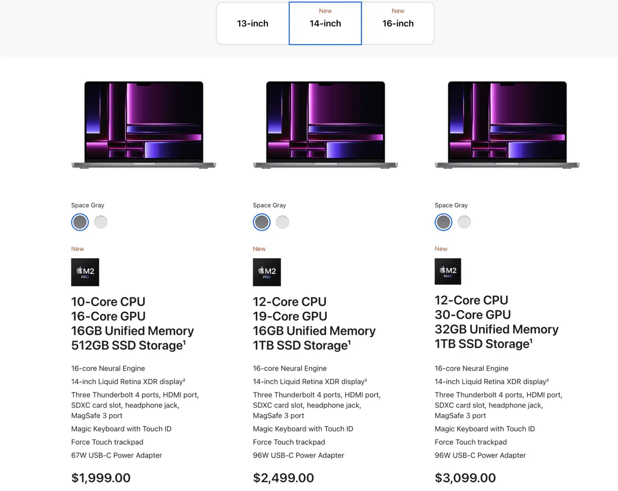Click the middle MacBook Pro laptop image
This screenshot has height=491, width=618.
pos(326,125)
